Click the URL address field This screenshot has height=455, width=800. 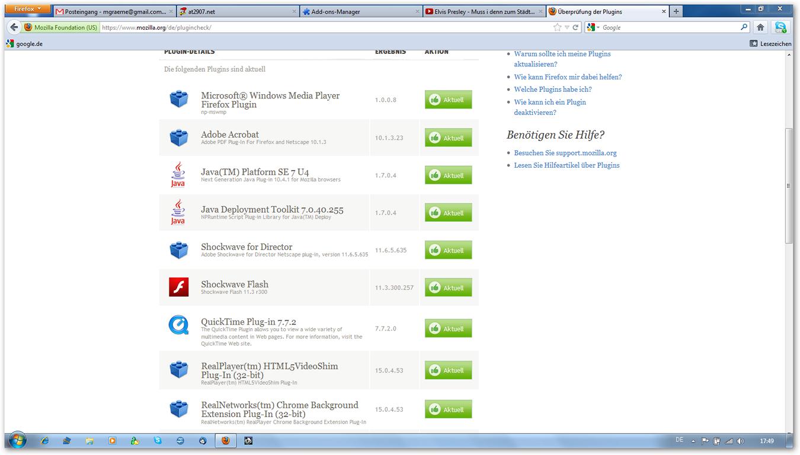pyautogui.click(x=326, y=27)
